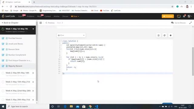Click Go to Discuss link

click(178, 23)
